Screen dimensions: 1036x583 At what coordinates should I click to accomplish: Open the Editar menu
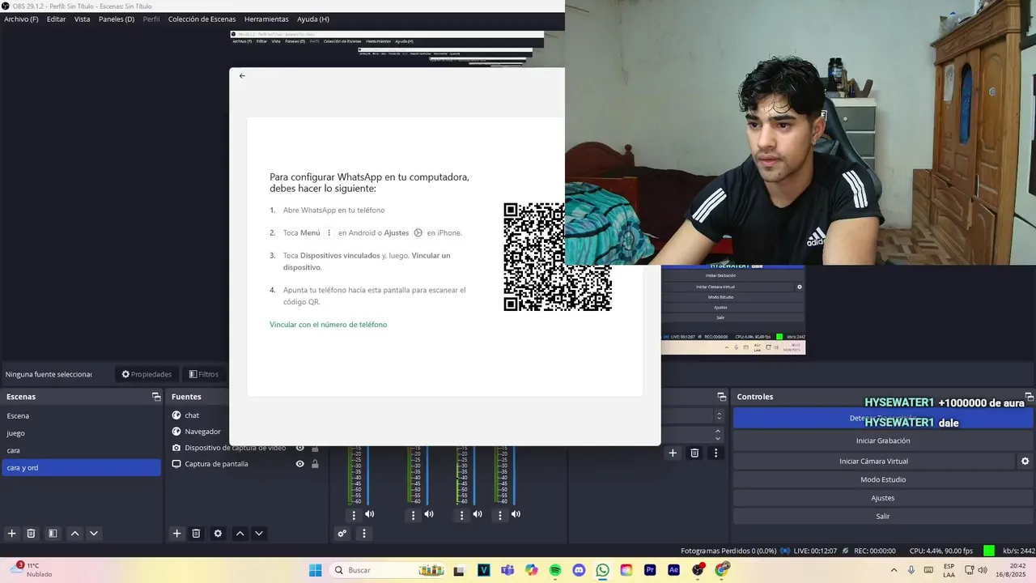[57, 19]
